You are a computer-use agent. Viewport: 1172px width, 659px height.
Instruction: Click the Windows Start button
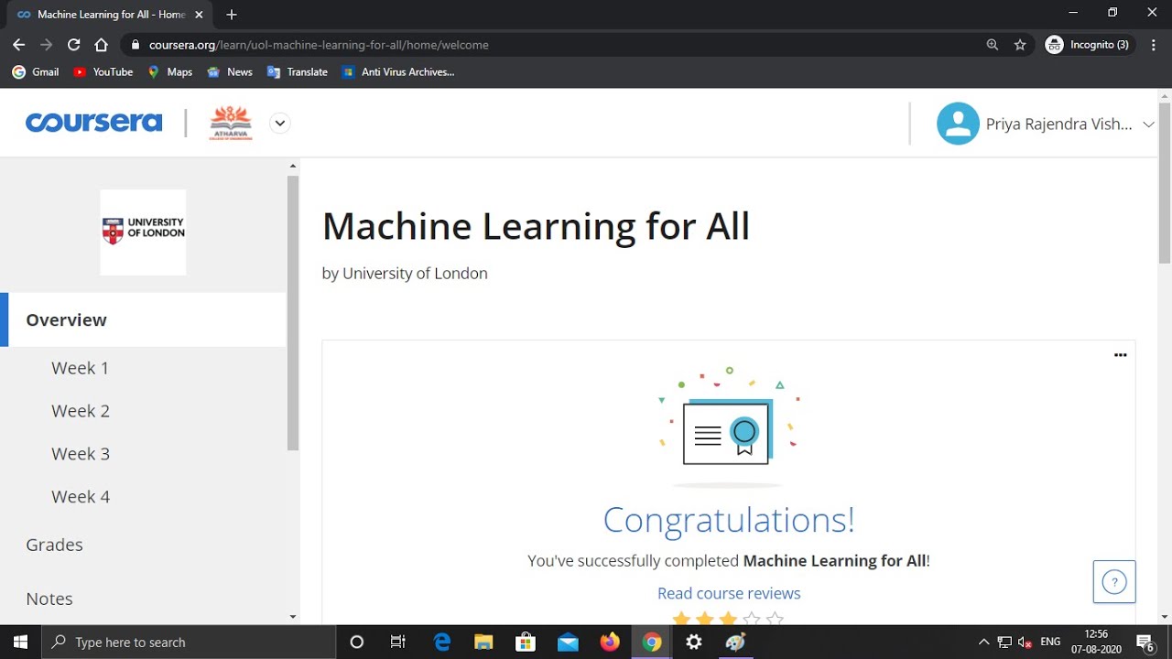click(x=20, y=642)
